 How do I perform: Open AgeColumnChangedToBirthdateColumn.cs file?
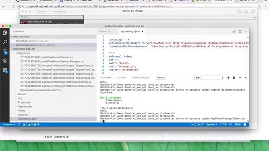(x=55, y=82)
